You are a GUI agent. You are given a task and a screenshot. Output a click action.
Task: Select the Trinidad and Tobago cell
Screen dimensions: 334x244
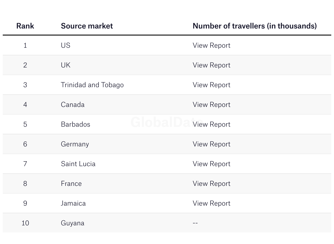pyautogui.click(x=92, y=85)
